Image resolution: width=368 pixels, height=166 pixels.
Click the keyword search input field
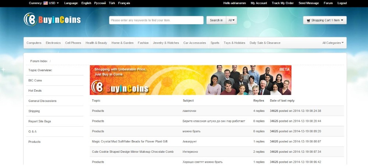(x=156, y=20)
